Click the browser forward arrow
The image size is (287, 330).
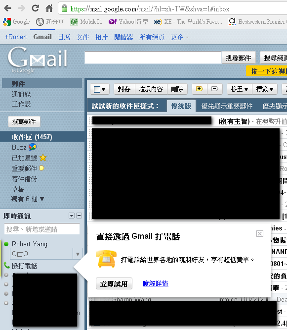tap(21, 8)
